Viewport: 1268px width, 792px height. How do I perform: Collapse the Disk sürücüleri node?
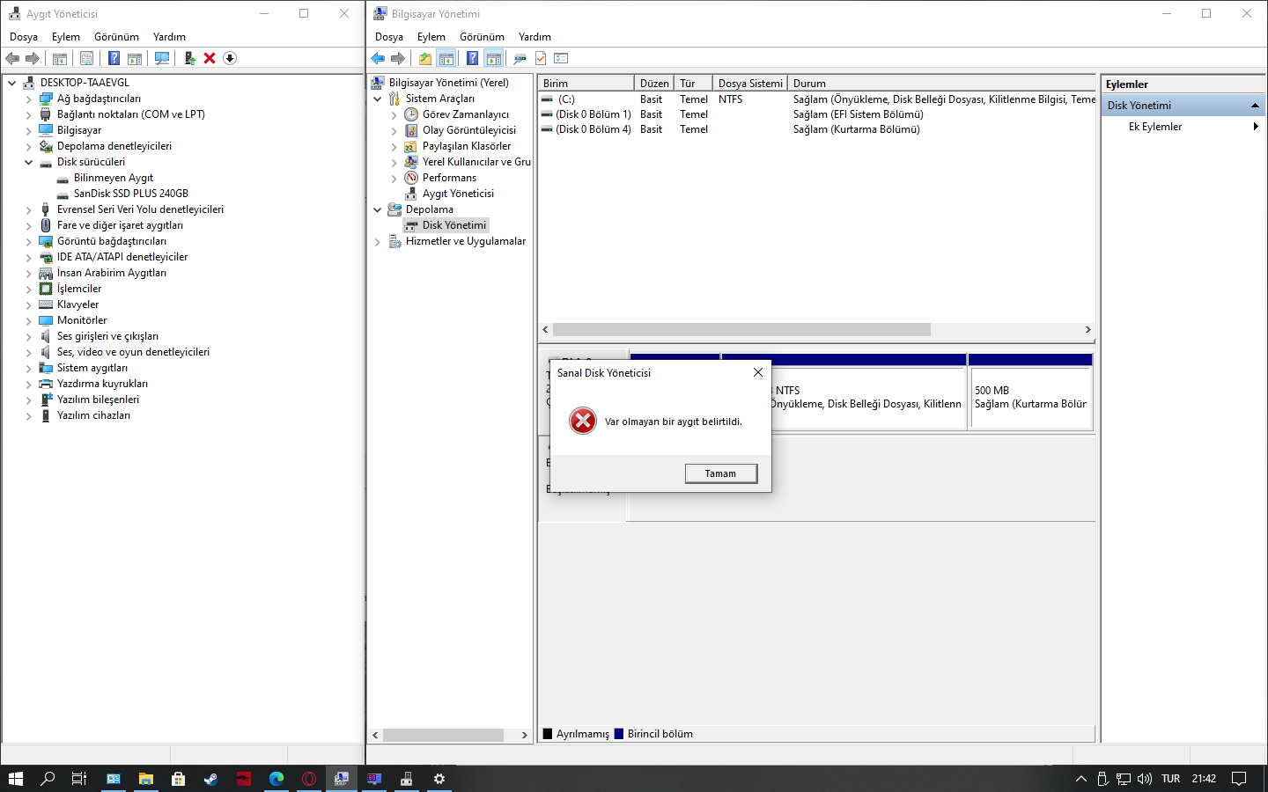tap(29, 162)
